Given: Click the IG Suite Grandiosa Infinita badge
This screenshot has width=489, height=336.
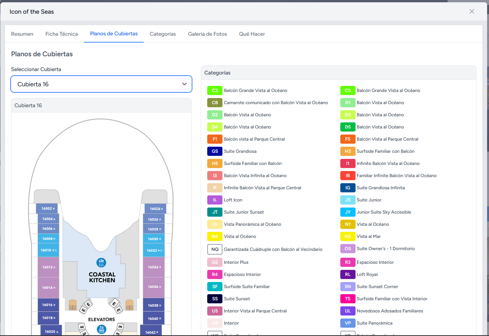Looking at the screenshot, I should [x=348, y=187].
